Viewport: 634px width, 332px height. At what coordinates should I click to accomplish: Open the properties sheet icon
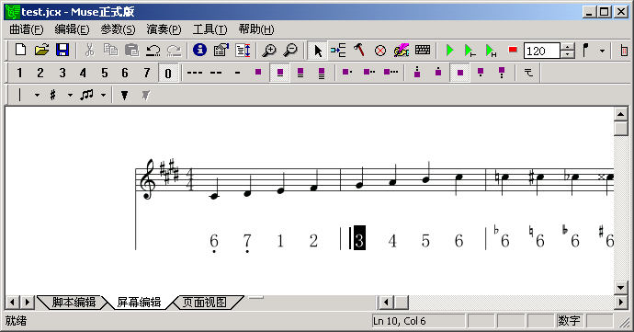pyautogui.click(x=221, y=51)
